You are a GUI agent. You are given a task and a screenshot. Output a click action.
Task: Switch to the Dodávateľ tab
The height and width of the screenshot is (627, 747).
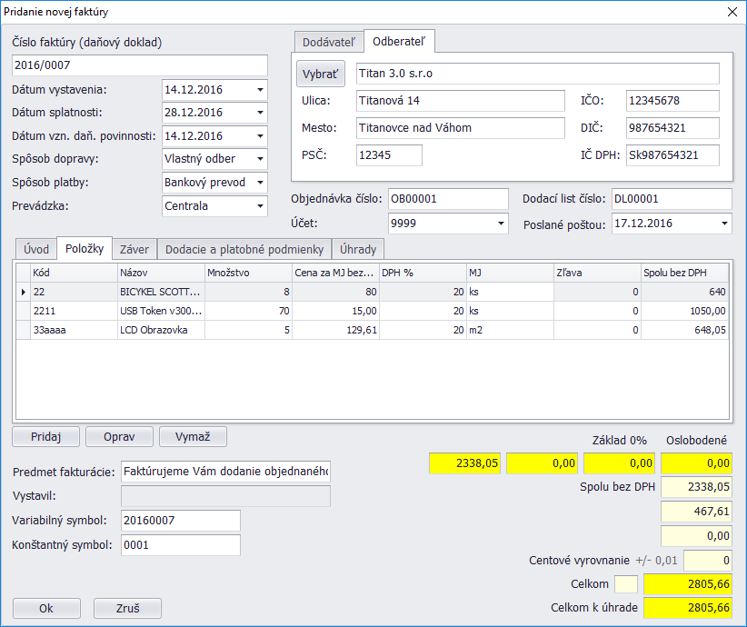328,42
